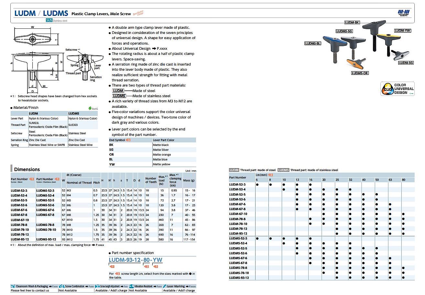Click the small LUDM-SG lever photo
The height and width of the screenshot is (295, 425).
(400, 55)
